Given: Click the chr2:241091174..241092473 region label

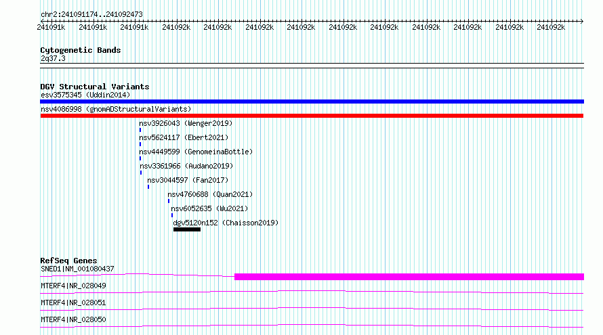Looking at the screenshot, I should point(91,14).
